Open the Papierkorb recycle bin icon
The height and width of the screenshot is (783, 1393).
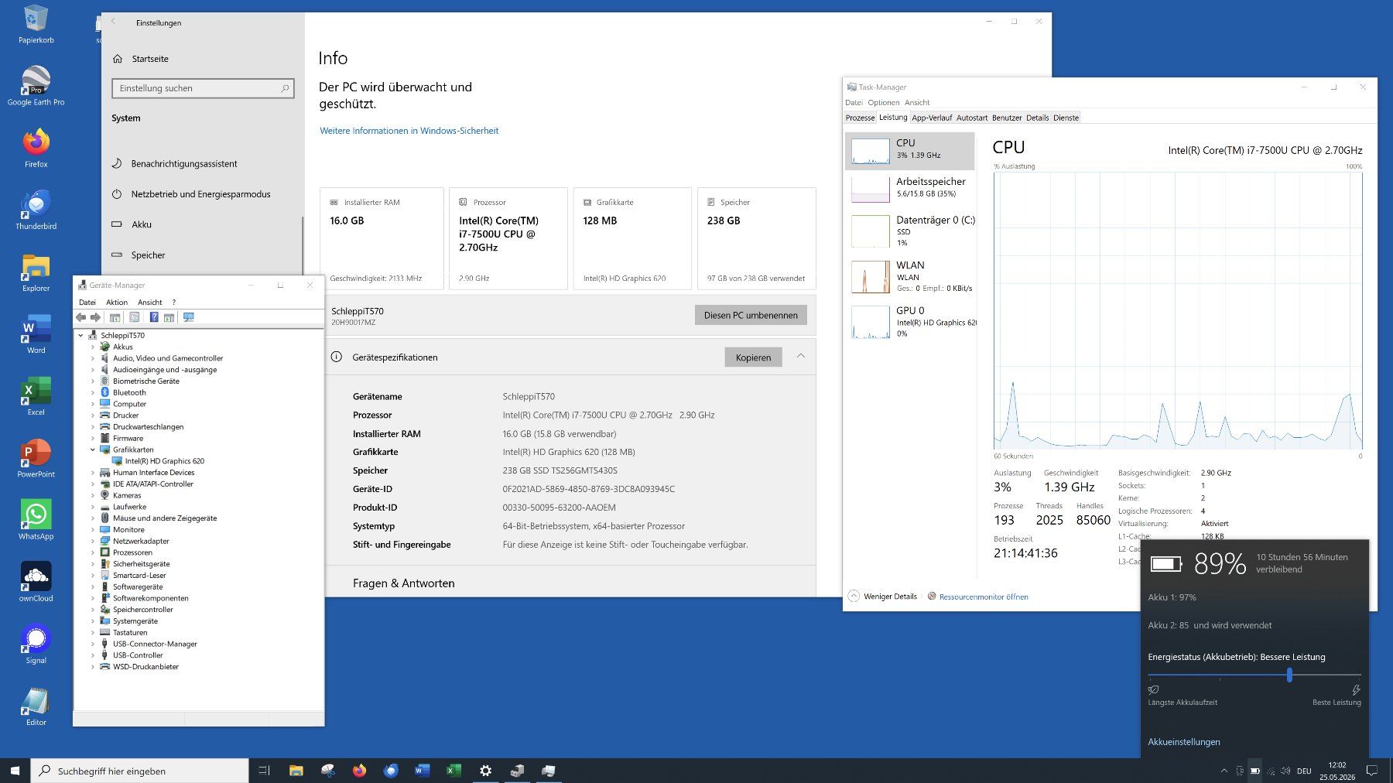coord(36,24)
